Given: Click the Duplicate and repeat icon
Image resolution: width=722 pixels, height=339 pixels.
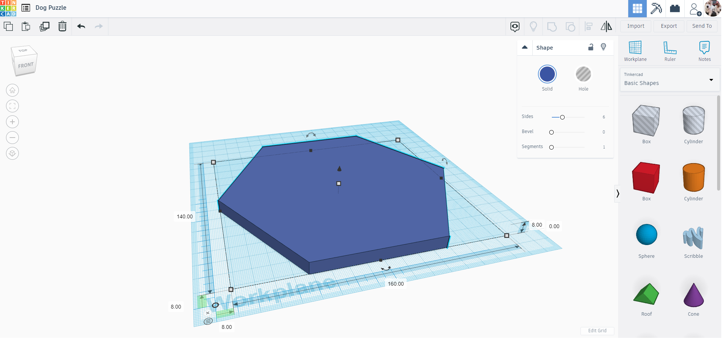Looking at the screenshot, I should (x=44, y=26).
